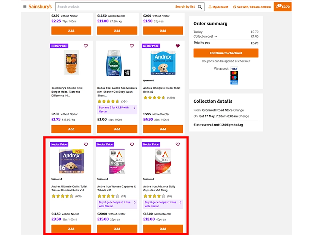Click the slot clock icon next to Sat 17th
This screenshot has height=235, width=310.
[x=234, y=6]
